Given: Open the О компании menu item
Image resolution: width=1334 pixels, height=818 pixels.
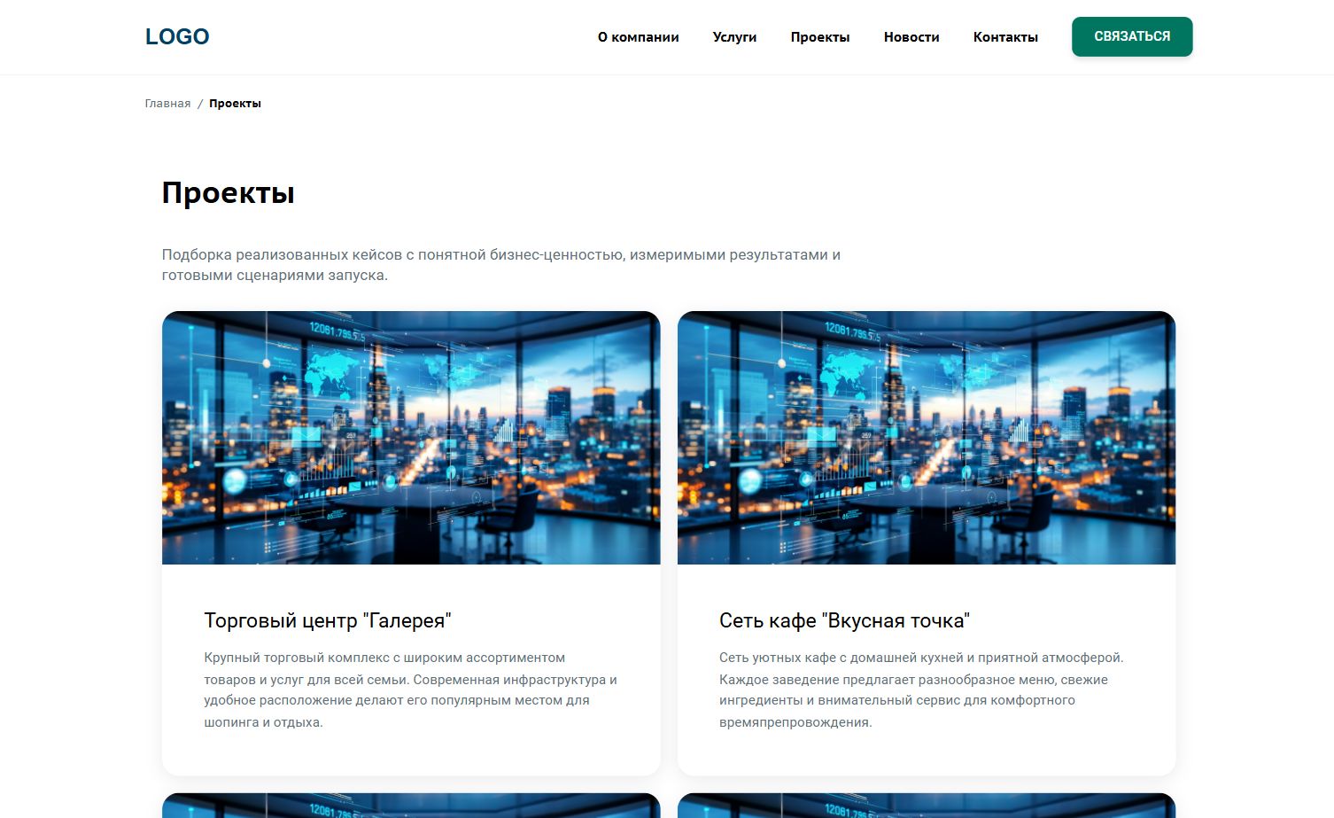Looking at the screenshot, I should [x=638, y=37].
